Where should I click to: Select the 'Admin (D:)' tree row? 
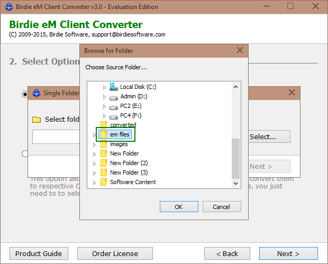tap(134, 96)
